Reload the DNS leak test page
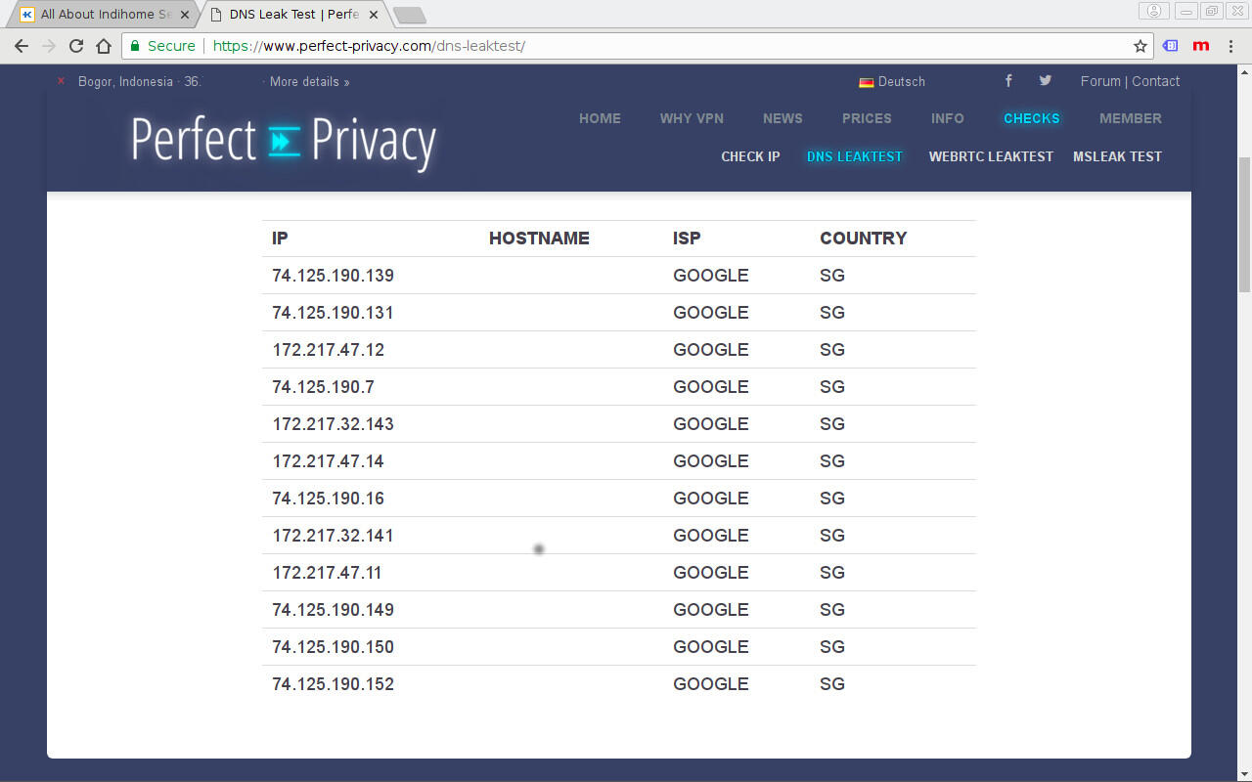Viewport: 1252px width, 782px height. (76, 46)
